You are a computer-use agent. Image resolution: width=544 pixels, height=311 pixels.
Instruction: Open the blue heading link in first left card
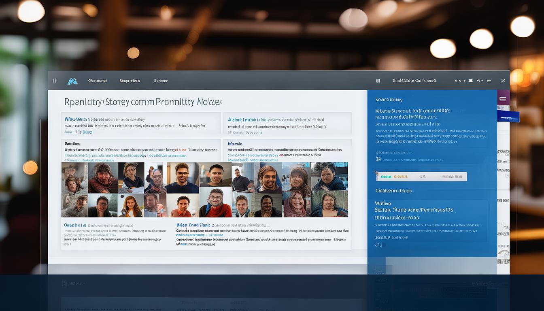click(x=75, y=119)
